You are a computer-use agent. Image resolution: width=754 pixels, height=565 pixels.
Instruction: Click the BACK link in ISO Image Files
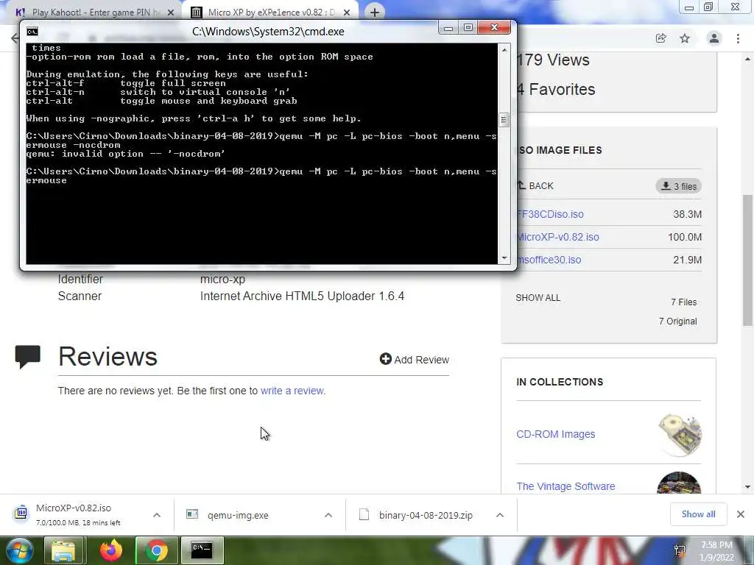(x=535, y=186)
